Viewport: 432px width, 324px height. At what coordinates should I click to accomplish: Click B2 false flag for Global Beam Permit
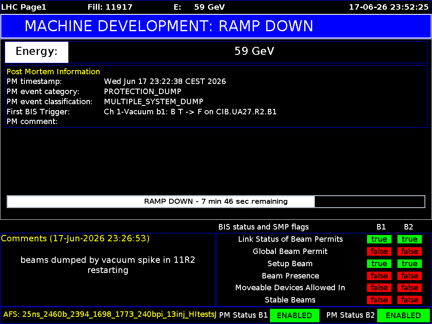click(x=409, y=251)
